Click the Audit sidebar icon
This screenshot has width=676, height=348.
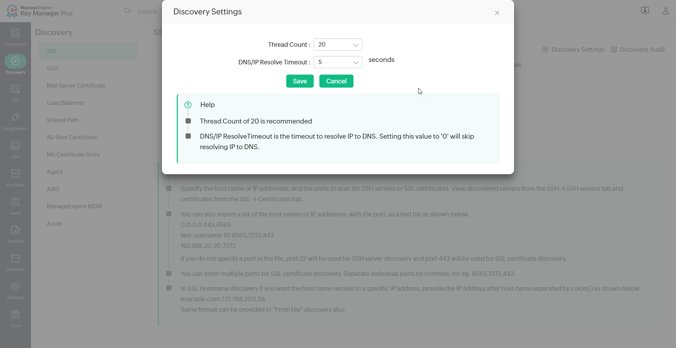click(x=15, y=202)
